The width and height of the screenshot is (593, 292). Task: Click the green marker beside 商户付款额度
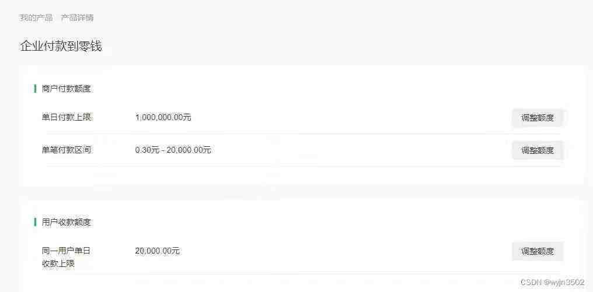click(x=36, y=89)
